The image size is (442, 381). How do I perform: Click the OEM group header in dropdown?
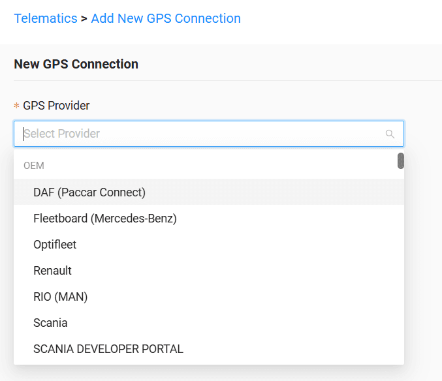click(34, 166)
